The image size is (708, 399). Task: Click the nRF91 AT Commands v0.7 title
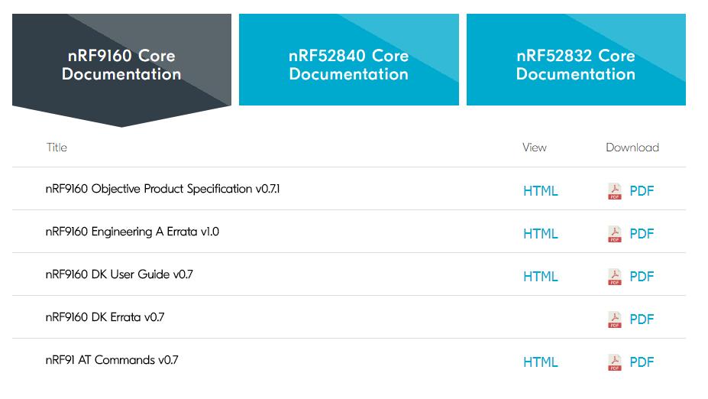pos(112,360)
